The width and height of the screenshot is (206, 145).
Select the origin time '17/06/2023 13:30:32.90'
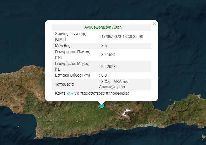click(x=122, y=37)
